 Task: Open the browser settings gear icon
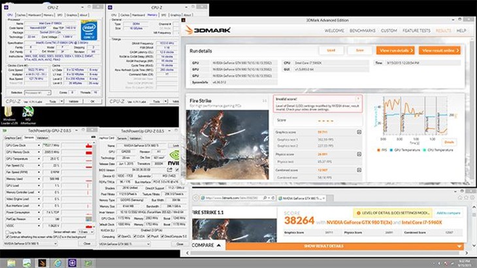472,197
